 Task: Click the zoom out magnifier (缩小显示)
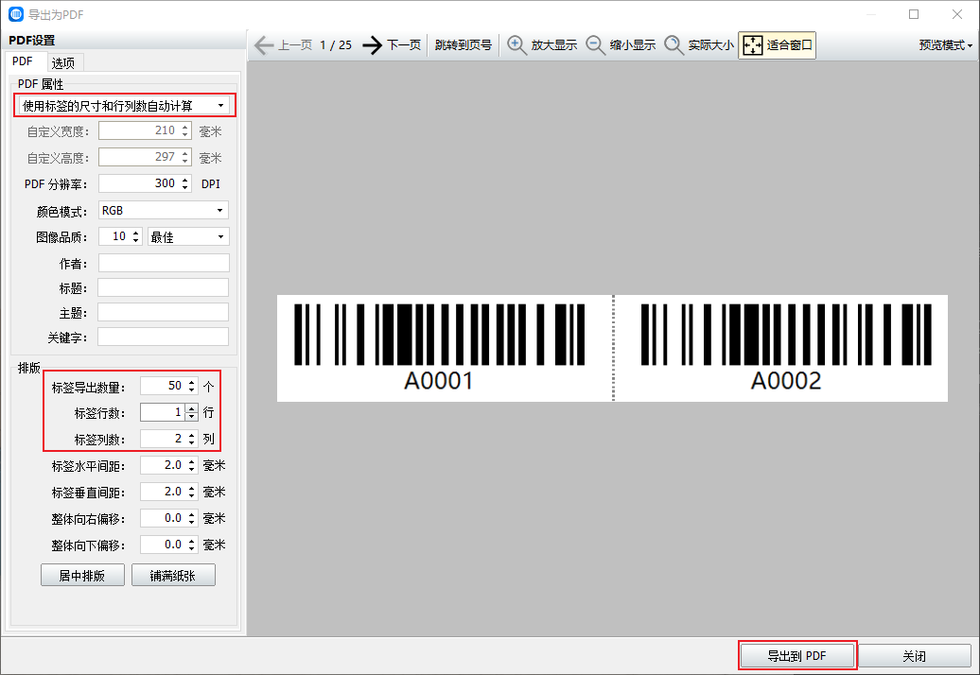click(x=596, y=44)
